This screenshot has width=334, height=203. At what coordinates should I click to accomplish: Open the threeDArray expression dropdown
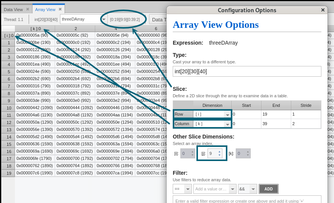point(104,19)
